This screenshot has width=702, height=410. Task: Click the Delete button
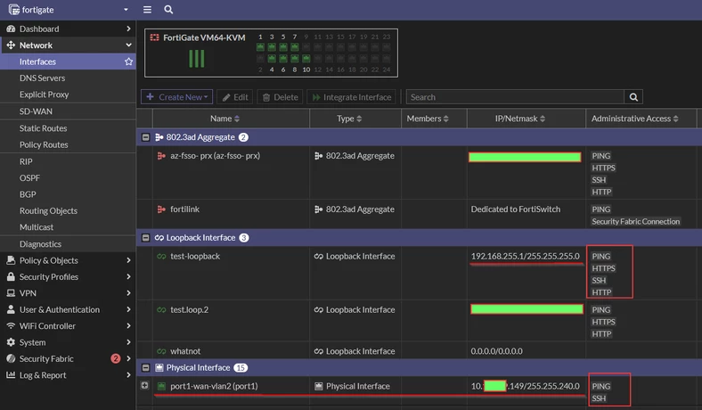coord(281,97)
